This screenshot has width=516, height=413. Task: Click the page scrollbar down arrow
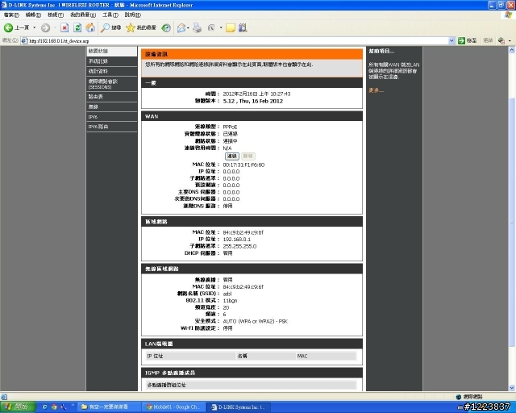click(x=512, y=388)
